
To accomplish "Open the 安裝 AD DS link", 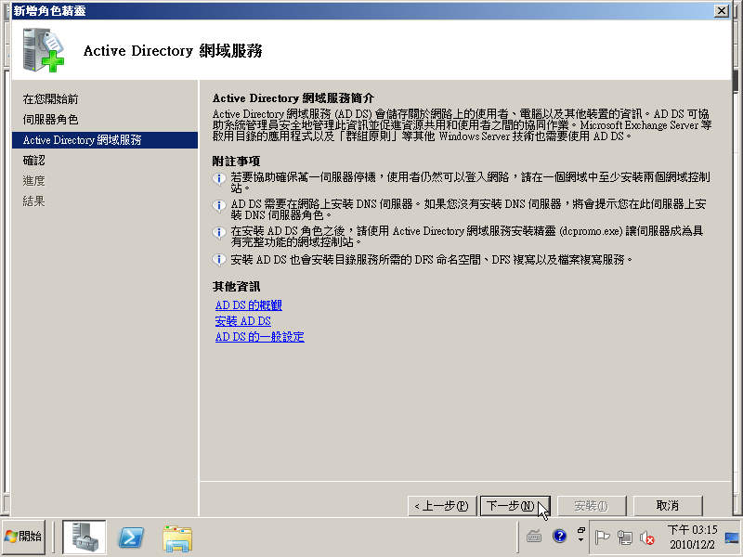I will 243,321.
